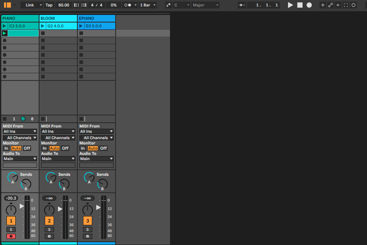367x245 pixels.
Task: Open BLOOM's Audio To Main dropdown
Action: point(58,159)
